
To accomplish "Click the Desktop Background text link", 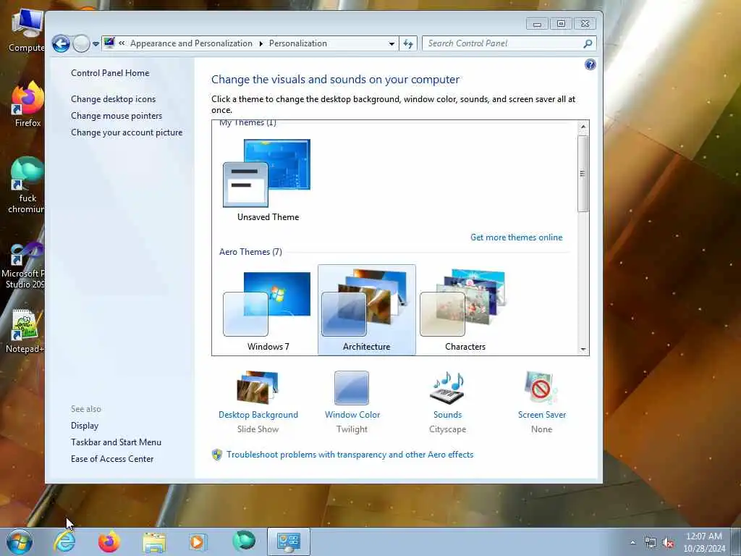I will [x=258, y=415].
